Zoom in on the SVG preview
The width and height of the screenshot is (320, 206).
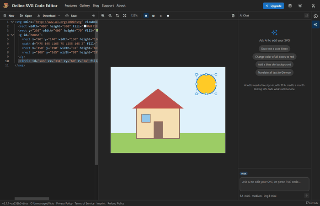coord(103,16)
